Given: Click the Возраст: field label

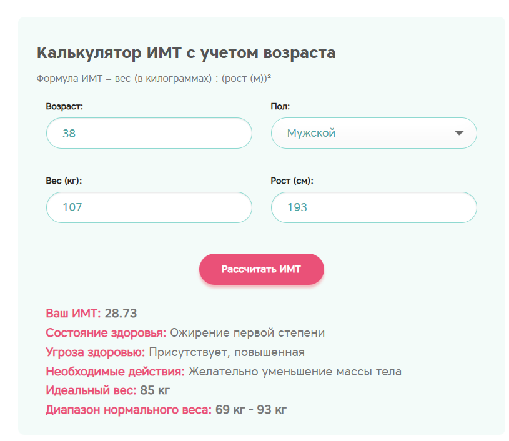Looking at the screenshot, I should pos(64,106).
